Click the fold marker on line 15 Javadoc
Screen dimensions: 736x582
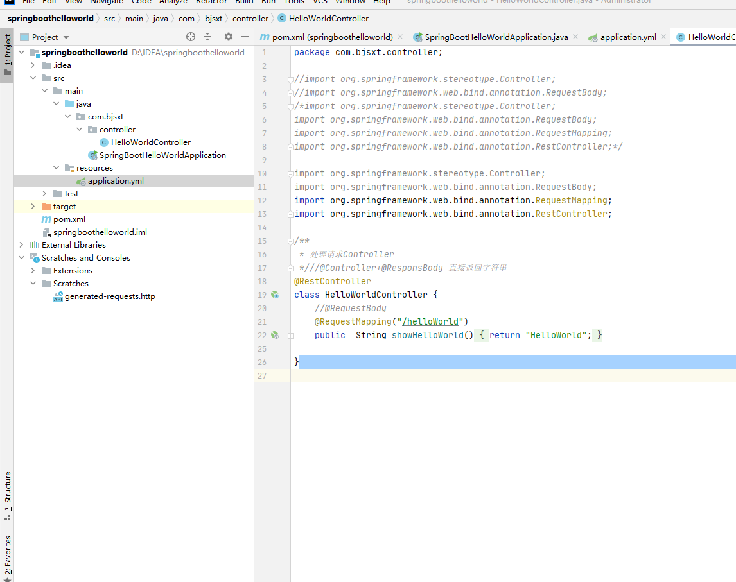tap(290, 241)
